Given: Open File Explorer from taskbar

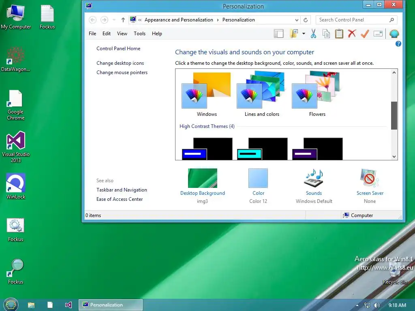Looking at the screenshot, I should 31,305.
